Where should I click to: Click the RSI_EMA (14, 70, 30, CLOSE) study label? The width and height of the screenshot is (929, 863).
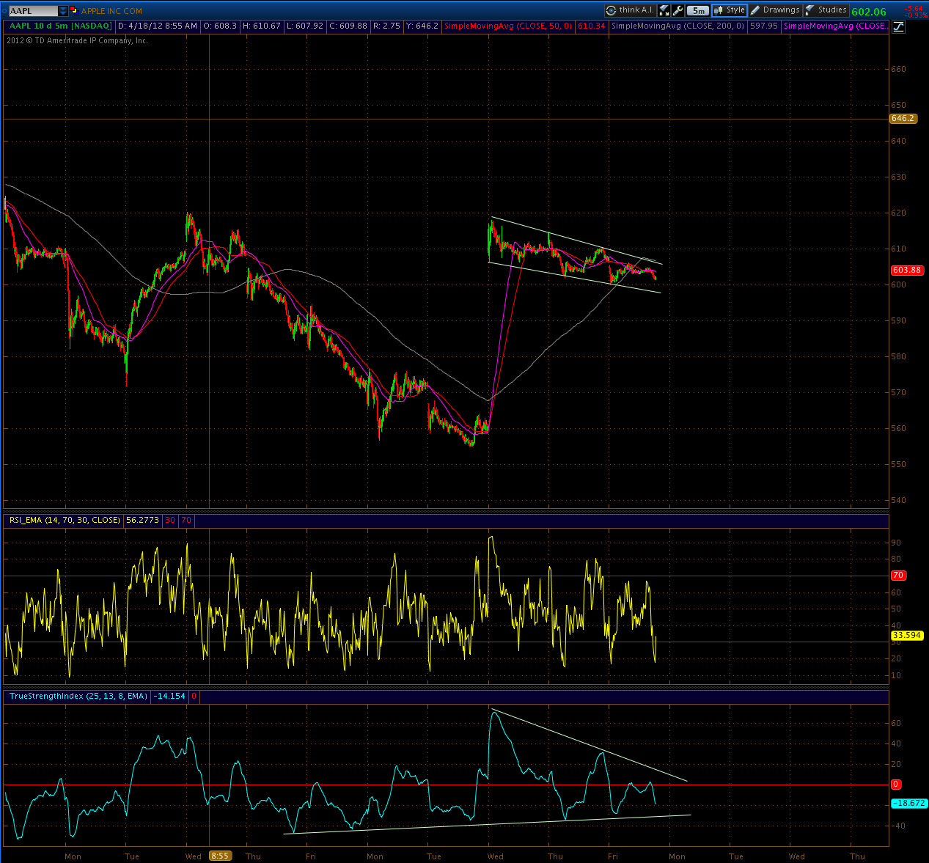tap(64, 520)
